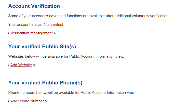Click the Add Website link
Screen dimensions: 188x111
click(21, 65)
